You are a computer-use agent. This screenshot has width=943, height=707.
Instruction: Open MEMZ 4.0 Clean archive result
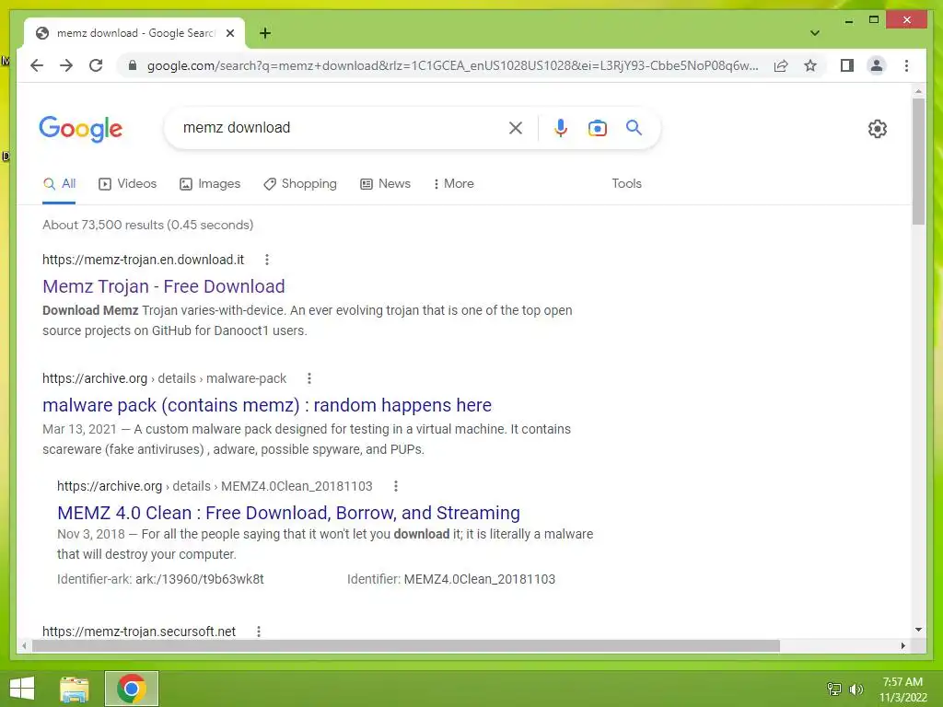[288, 513]
